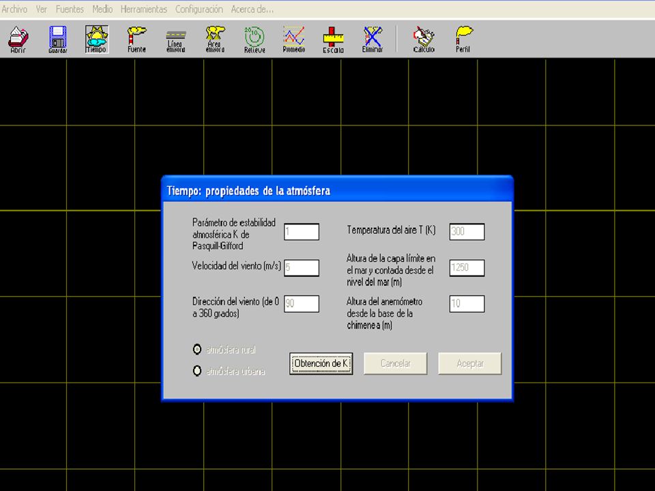Click the Pasquill-Gifford stability K field
This screenshot has height=491, width=655.
tap(302, 232)
